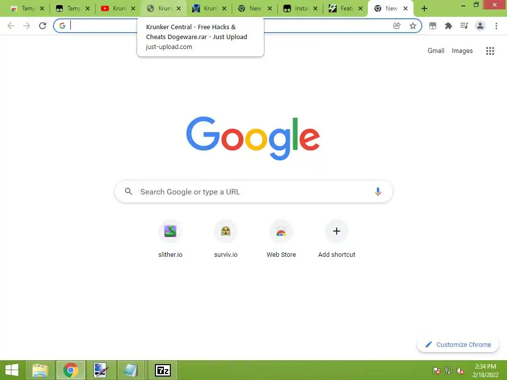
Task: Start voice search with microphone icon
Action: tap(378, 191)
